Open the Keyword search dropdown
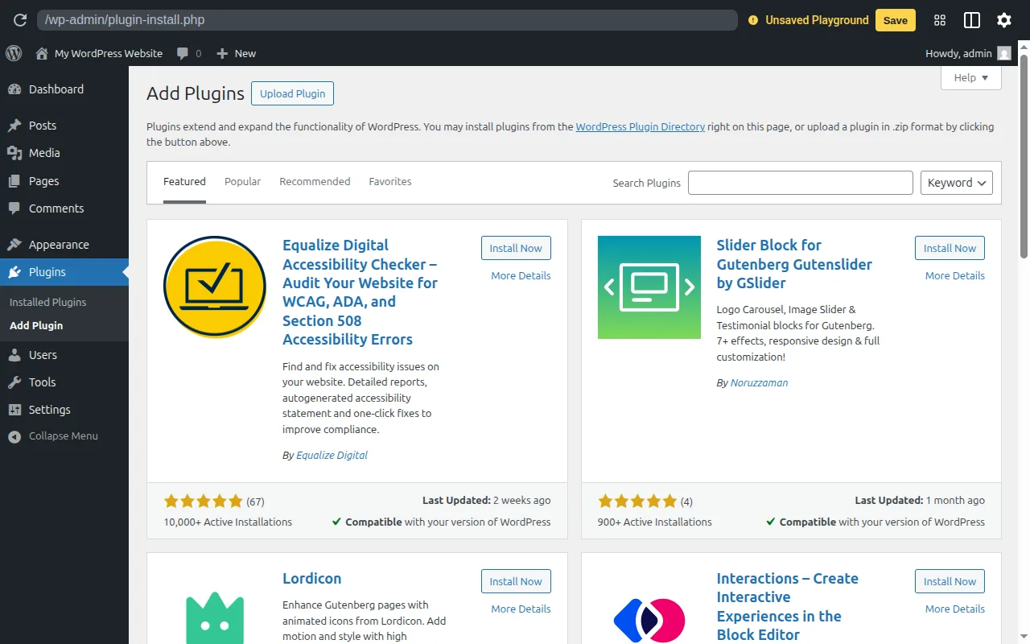Viewport: 1030px width, 644px height. point(956,183)
